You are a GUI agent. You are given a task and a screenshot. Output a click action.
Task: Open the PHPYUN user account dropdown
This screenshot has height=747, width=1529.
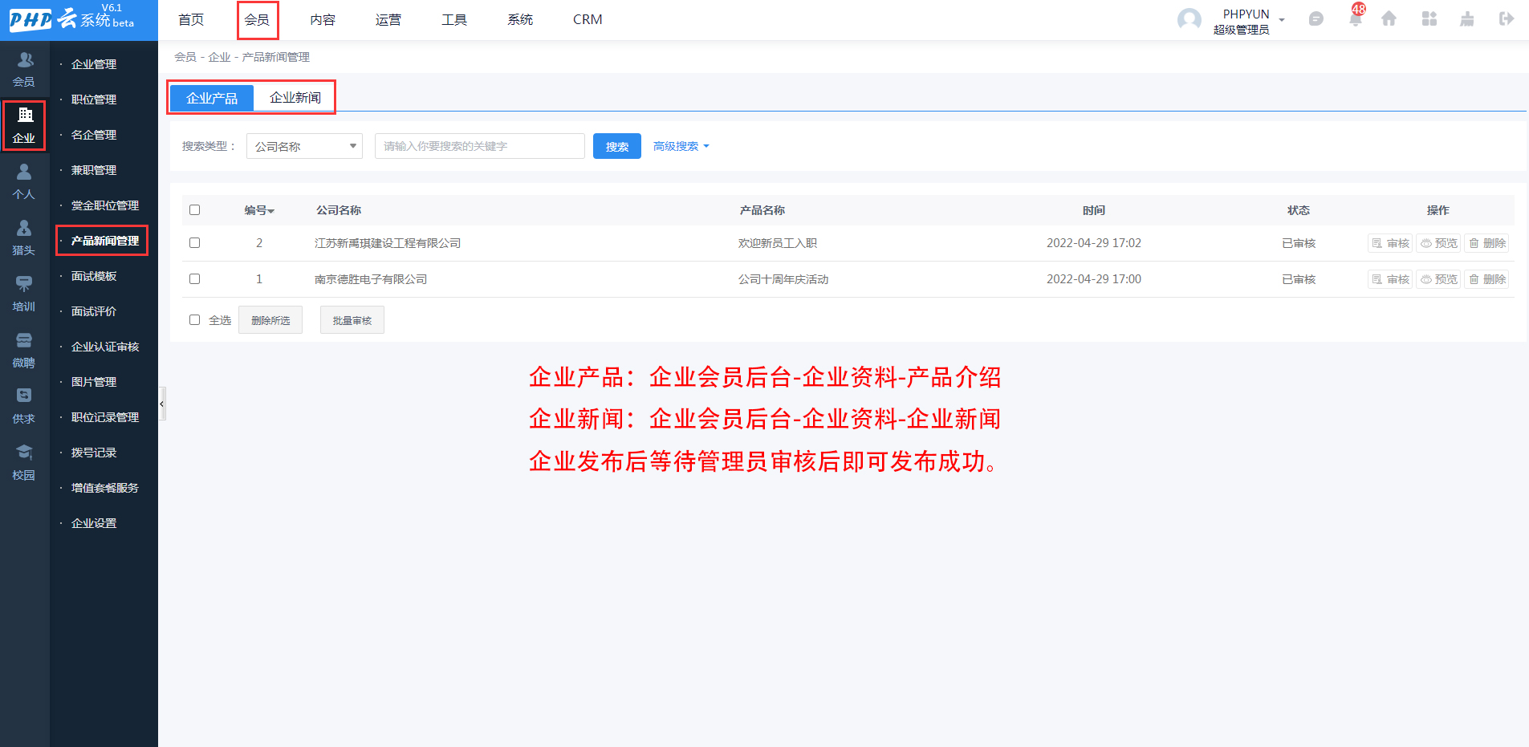tap(1246, 20)
